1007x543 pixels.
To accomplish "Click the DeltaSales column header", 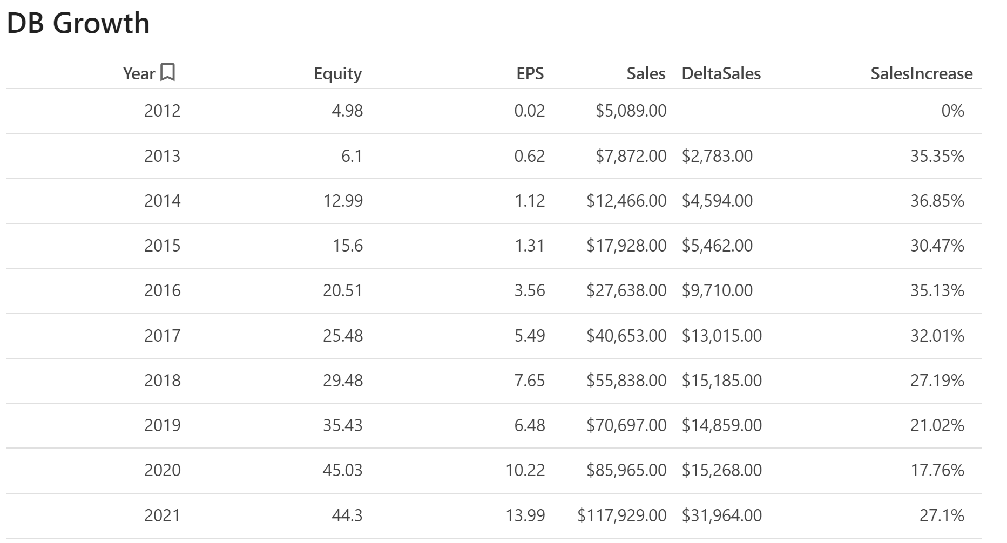I will coord(721,73).
